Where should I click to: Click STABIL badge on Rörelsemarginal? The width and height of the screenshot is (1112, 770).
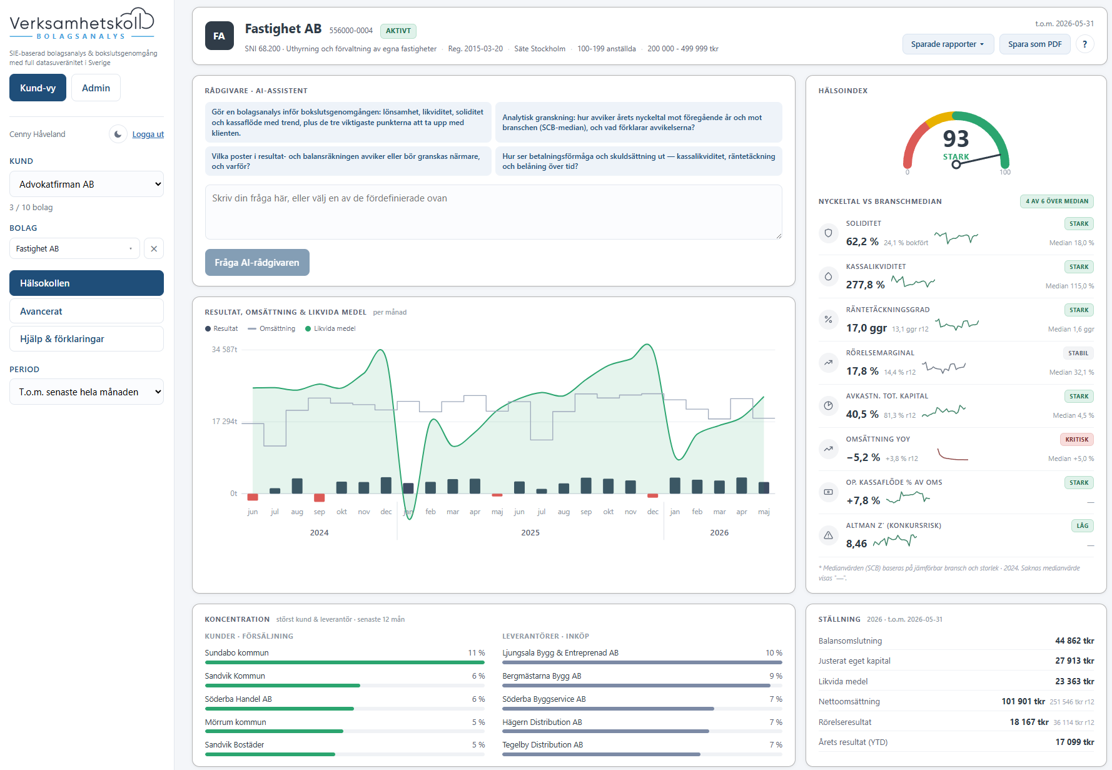tap(1078, 353)
